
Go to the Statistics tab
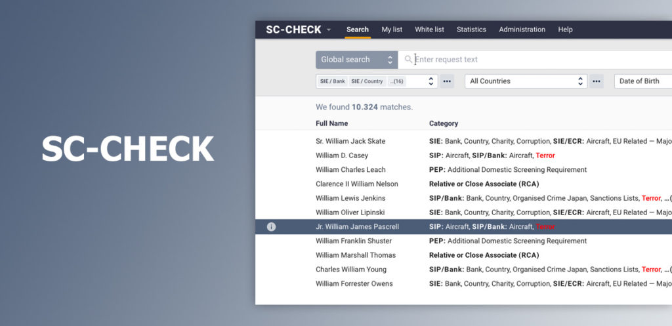pyautogui.click(x=471, y=30)
